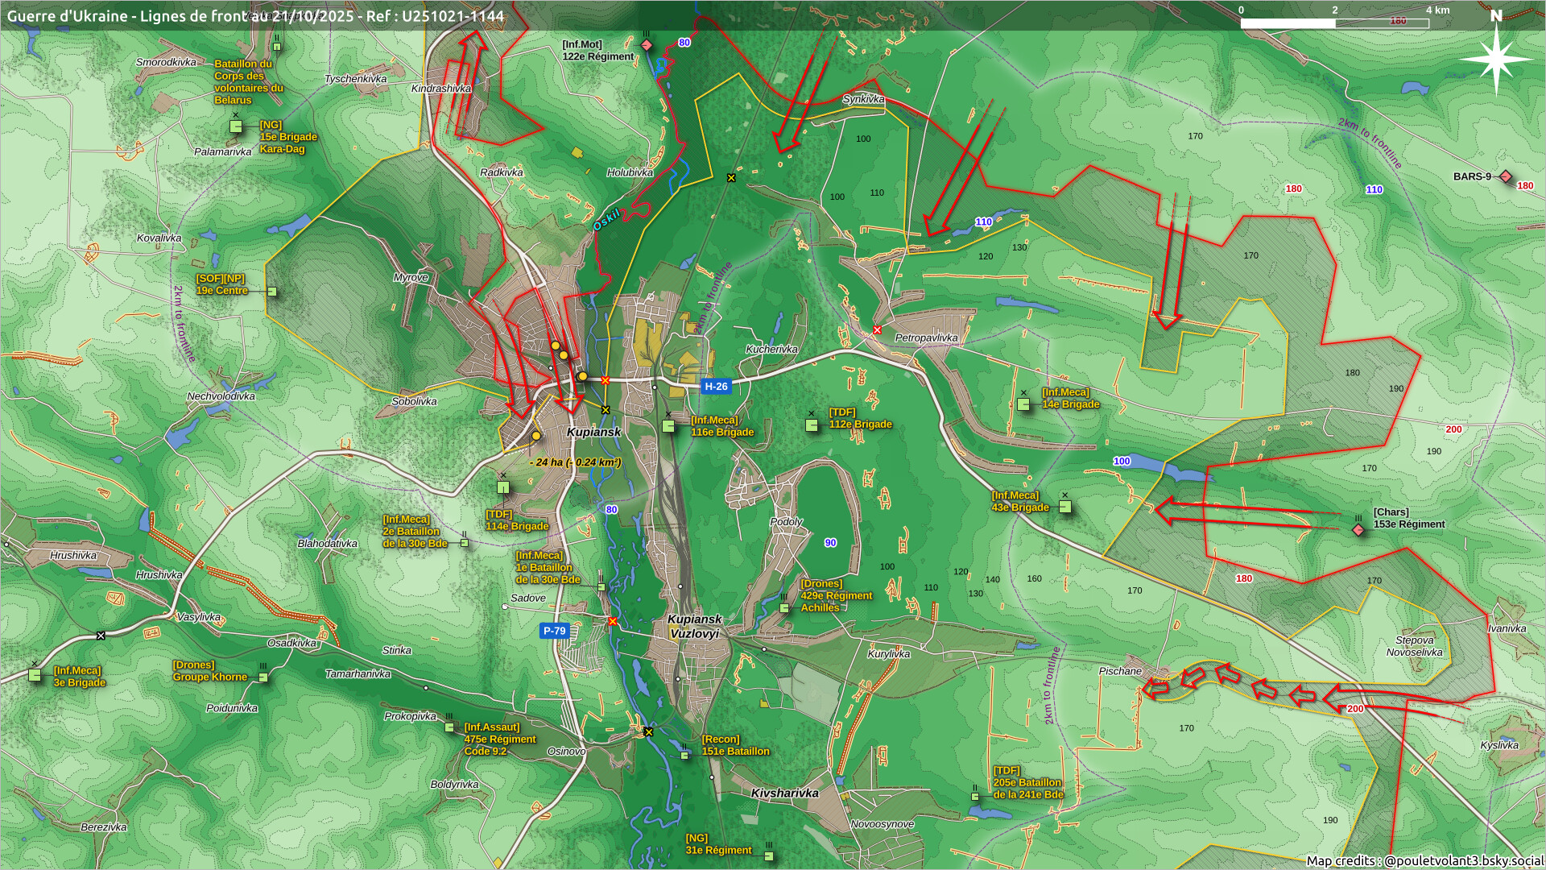Click the -24 ha area change annotation
Image resolution: width=1546 pixels, height=870 pixels.
tap(575, 462)
